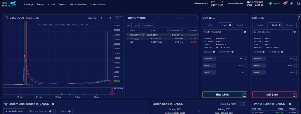Screen dimensions: 301x114
Task: Enable the Buy Stop checkbox
Action: coord(205,52)
